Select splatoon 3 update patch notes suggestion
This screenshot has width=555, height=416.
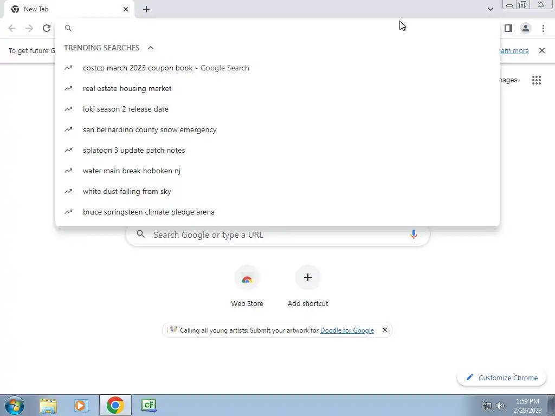click(x=277, y=150)
